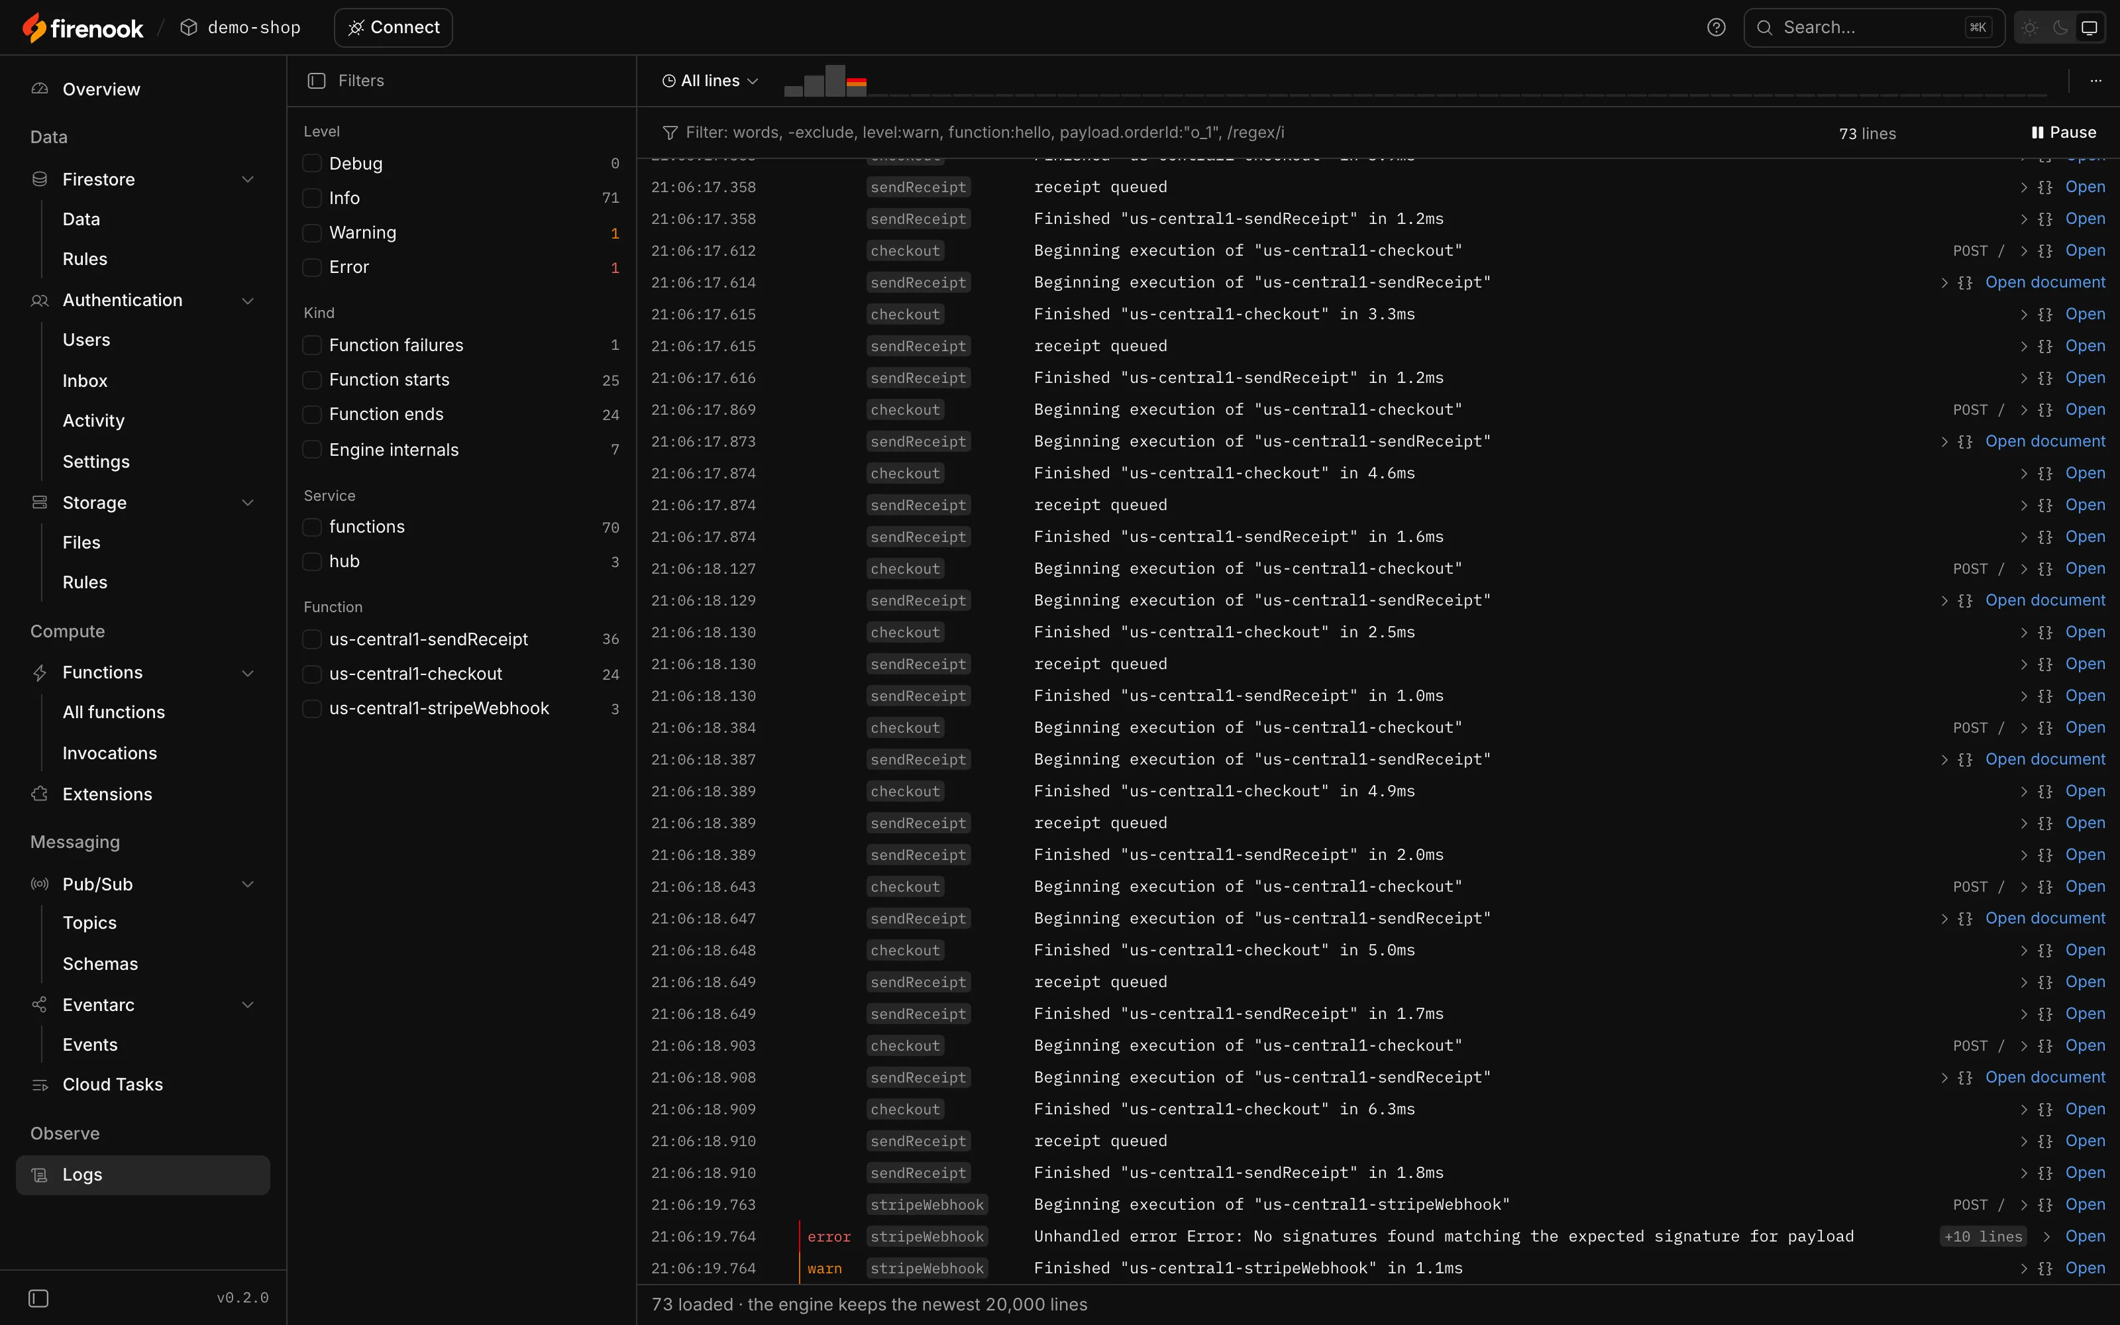Screen dimensions: 2120x1325
Task: Click the firenook flame logo
Action: point(34,28)
